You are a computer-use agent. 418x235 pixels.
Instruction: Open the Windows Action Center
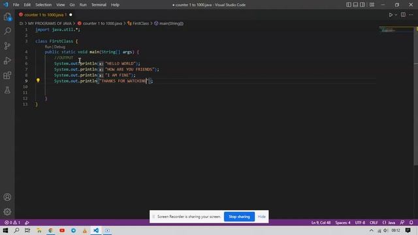[x=408, y=230]
